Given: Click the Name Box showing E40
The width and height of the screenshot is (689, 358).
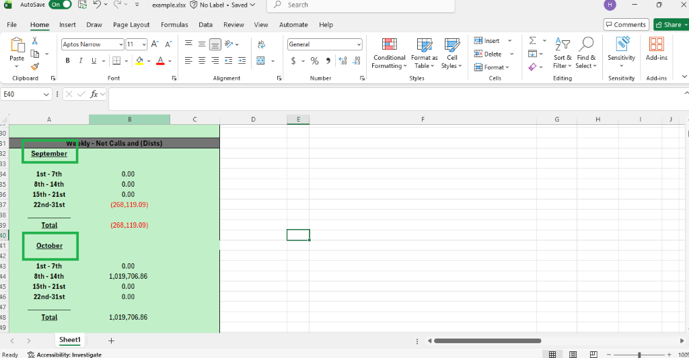Looking at the screenshot, I should pos(26,94).
